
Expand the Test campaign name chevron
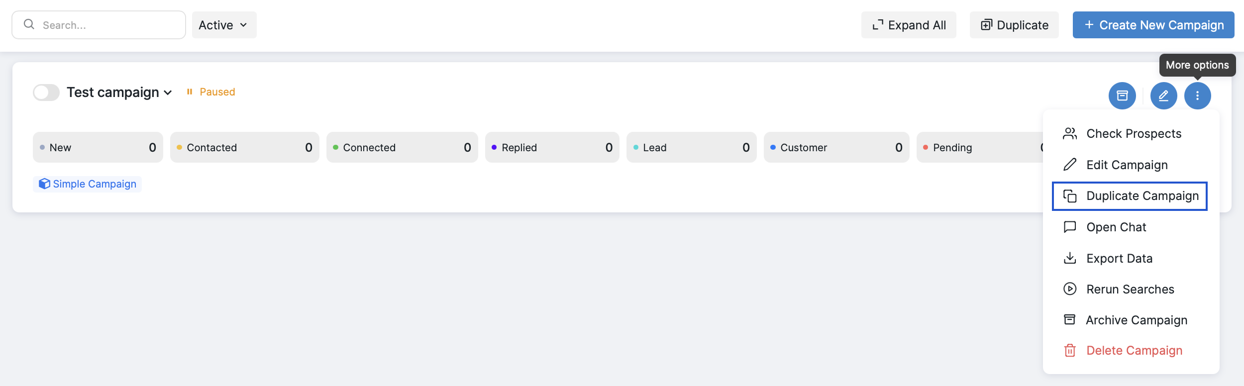tap(168, 93)
